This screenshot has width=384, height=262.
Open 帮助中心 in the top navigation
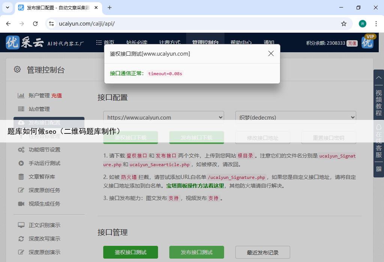pyautogui.click(x=241, y=42)
